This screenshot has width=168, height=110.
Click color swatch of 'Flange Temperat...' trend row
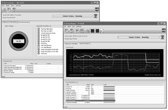tap(109, 94)
